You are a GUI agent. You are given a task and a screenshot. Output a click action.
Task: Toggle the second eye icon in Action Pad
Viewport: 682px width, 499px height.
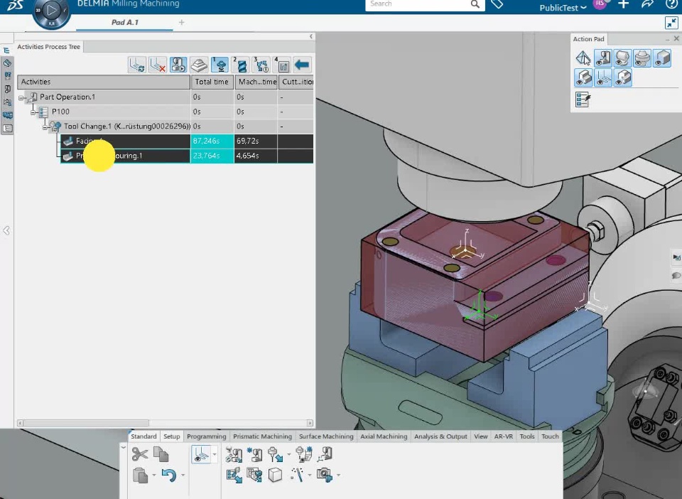pos(622,58)
